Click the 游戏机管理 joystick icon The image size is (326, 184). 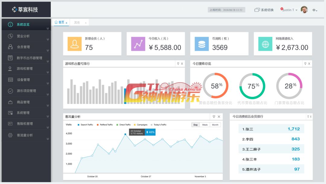10,69
